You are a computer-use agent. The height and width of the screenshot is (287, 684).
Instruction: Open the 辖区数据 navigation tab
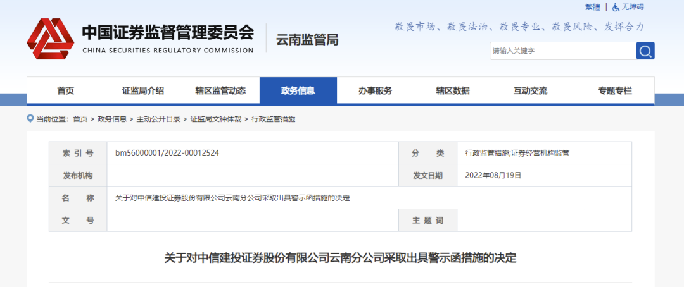click(453, 90)
